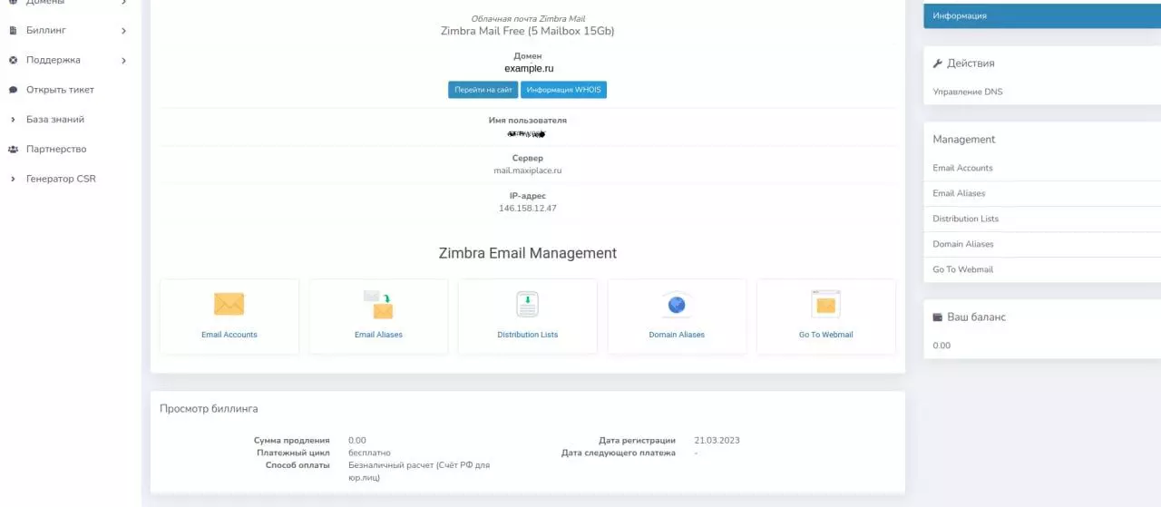
Task: Click the wrench icon next to Действия
Action: (x=938, y=63)
